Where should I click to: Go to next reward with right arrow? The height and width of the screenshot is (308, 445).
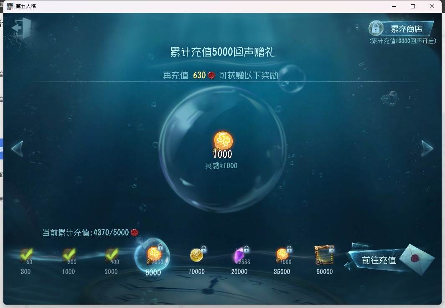[x=427, y=148]
